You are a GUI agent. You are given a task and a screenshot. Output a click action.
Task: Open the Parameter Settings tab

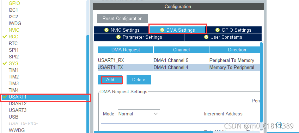[139, 37]
